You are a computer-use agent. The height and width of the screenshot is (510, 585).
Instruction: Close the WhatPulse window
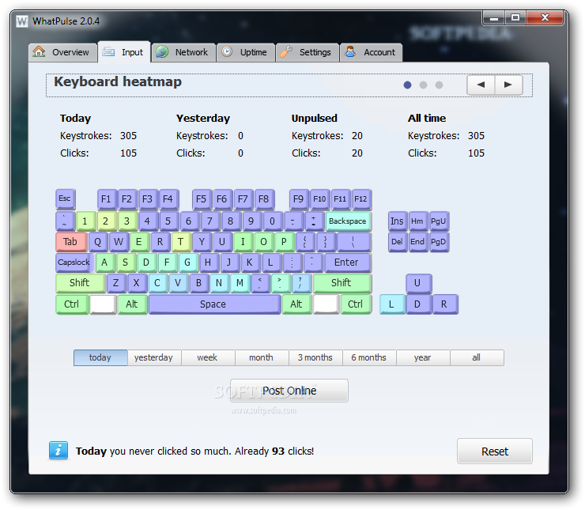coord(545,17)
